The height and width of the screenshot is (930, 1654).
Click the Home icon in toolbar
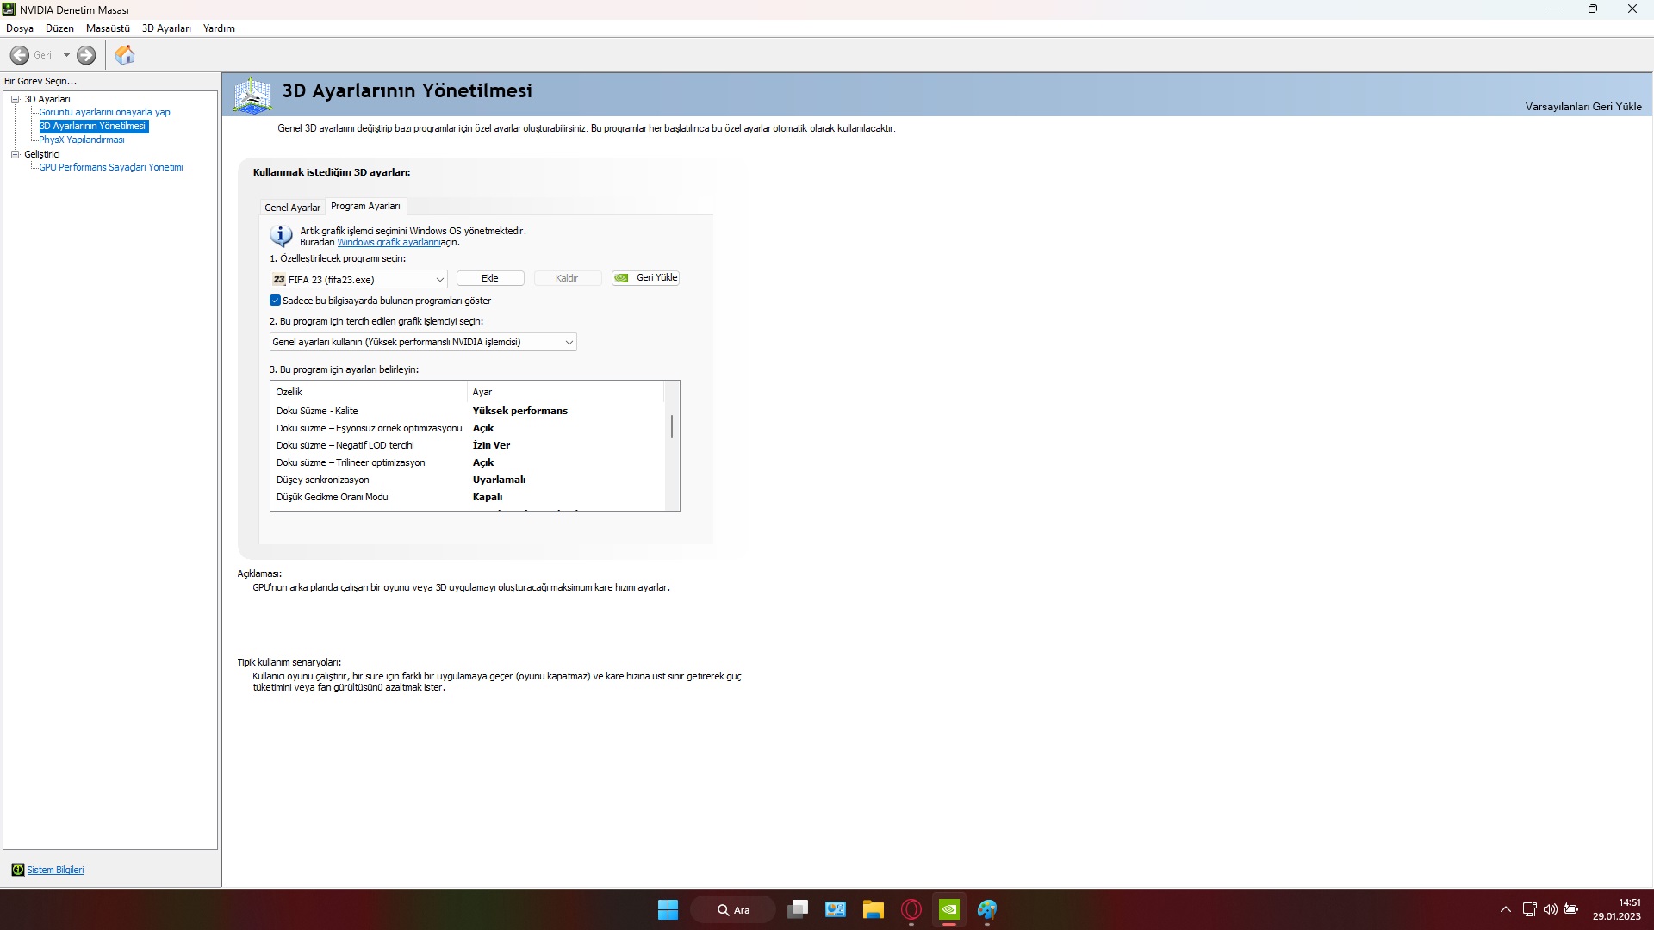125,55
